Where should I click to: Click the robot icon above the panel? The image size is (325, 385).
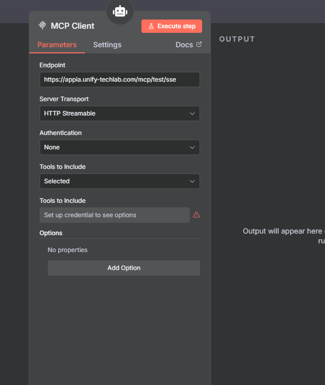click(120, 11)
